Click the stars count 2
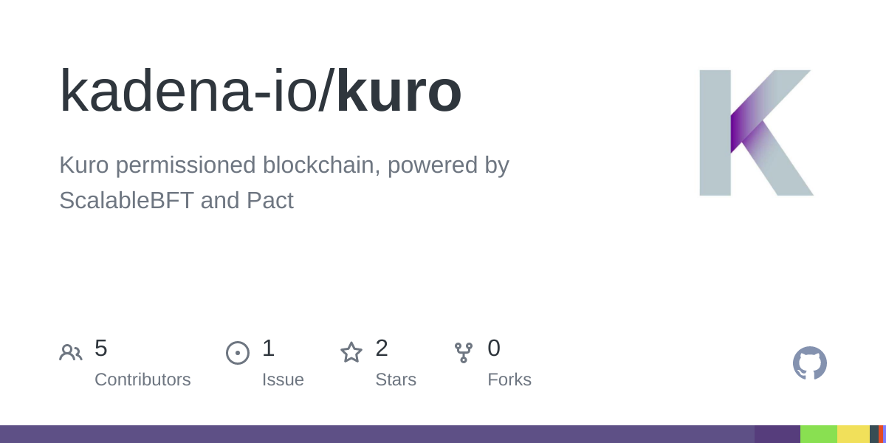This screenshot has height=443, width=886. 382,348
